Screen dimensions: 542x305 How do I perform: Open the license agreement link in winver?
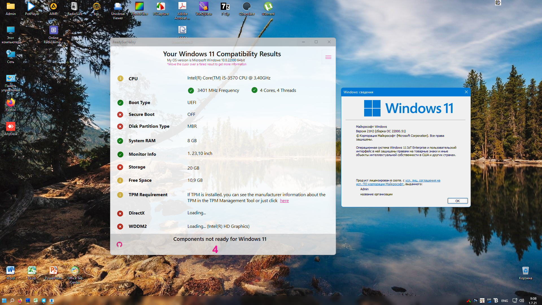coord(398,182)
